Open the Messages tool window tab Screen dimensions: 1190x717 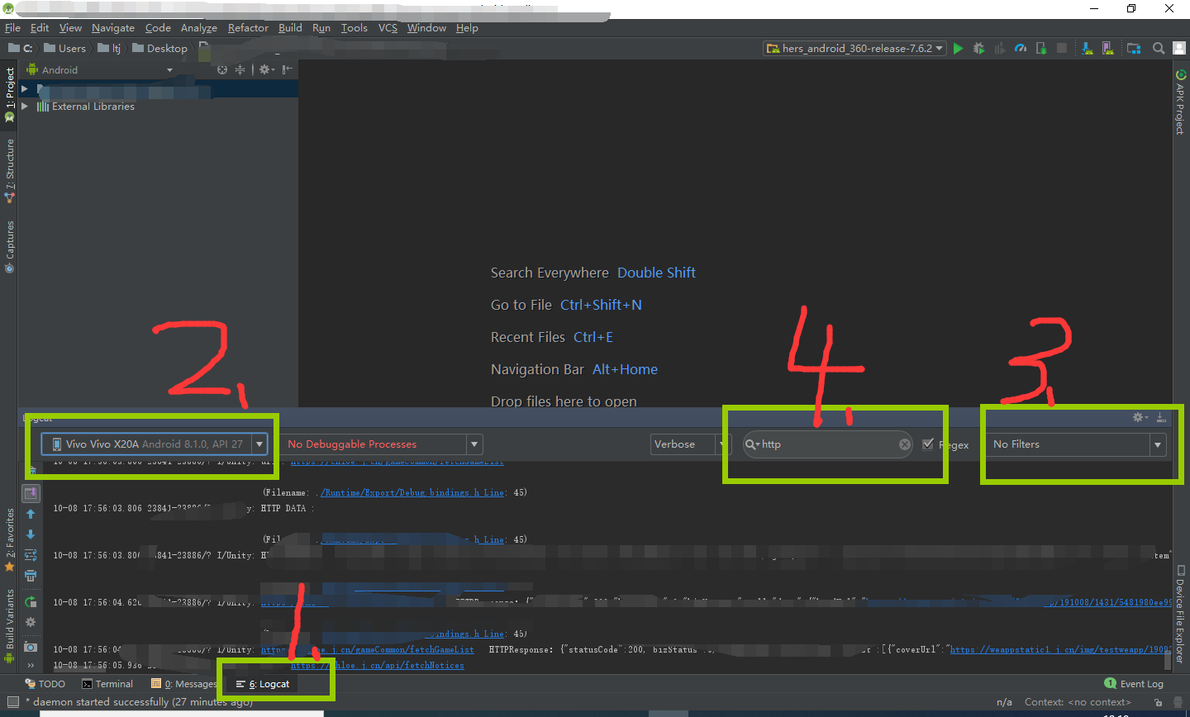(x=183, y=684)
